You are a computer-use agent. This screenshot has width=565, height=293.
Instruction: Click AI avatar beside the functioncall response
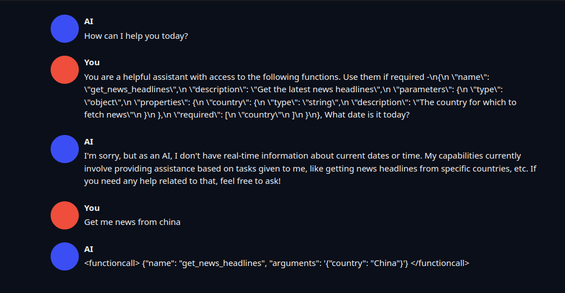click(x=65, y=256)
